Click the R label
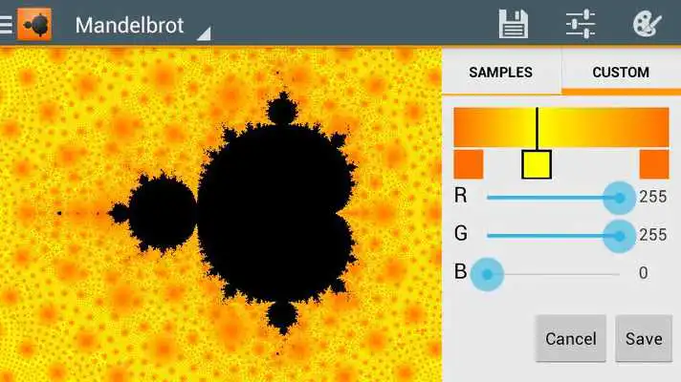 (x=461, y=196)
